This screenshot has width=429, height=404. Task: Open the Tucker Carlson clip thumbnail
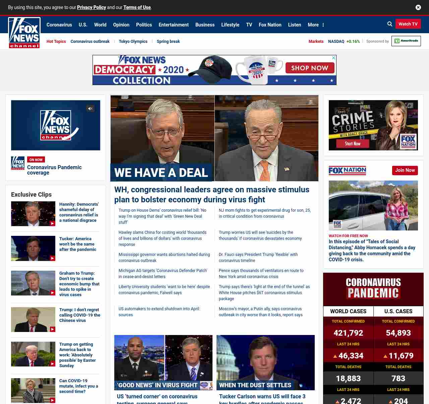pos(33,248)
